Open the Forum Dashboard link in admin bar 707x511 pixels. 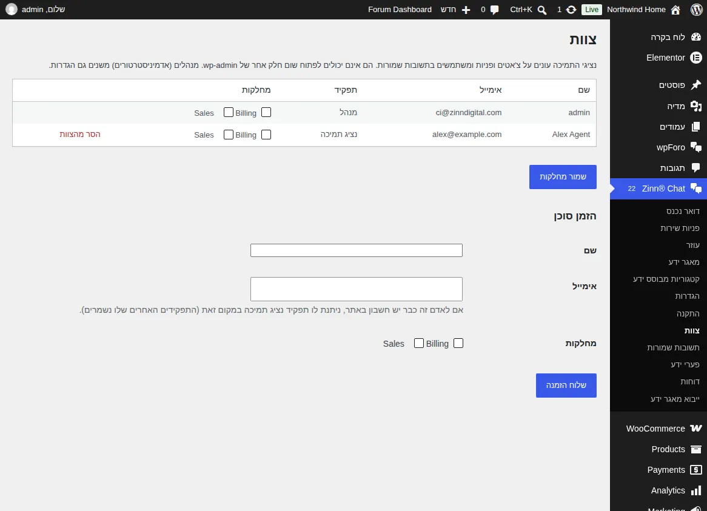(400, 10)
